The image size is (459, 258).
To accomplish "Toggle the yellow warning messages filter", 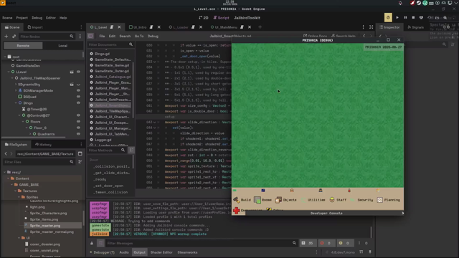I will [344, 243].
